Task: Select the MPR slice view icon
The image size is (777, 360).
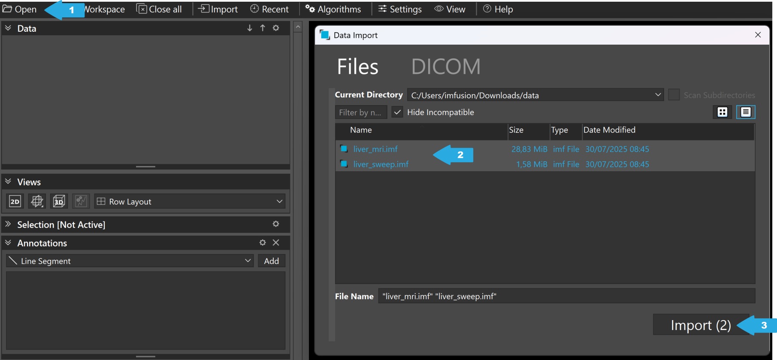Action: pyautogui.click(x=37, y=201)
